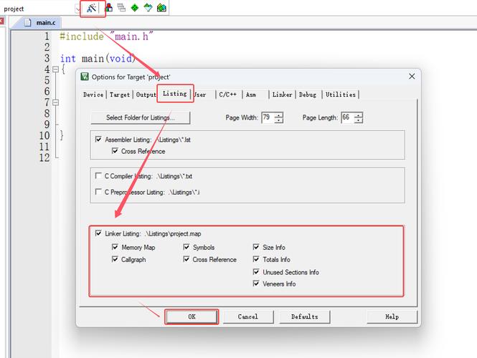Screen dimensions: 477x358
Task: Toggle Cross Reference under Linker Listing
Action: (186, 259)
